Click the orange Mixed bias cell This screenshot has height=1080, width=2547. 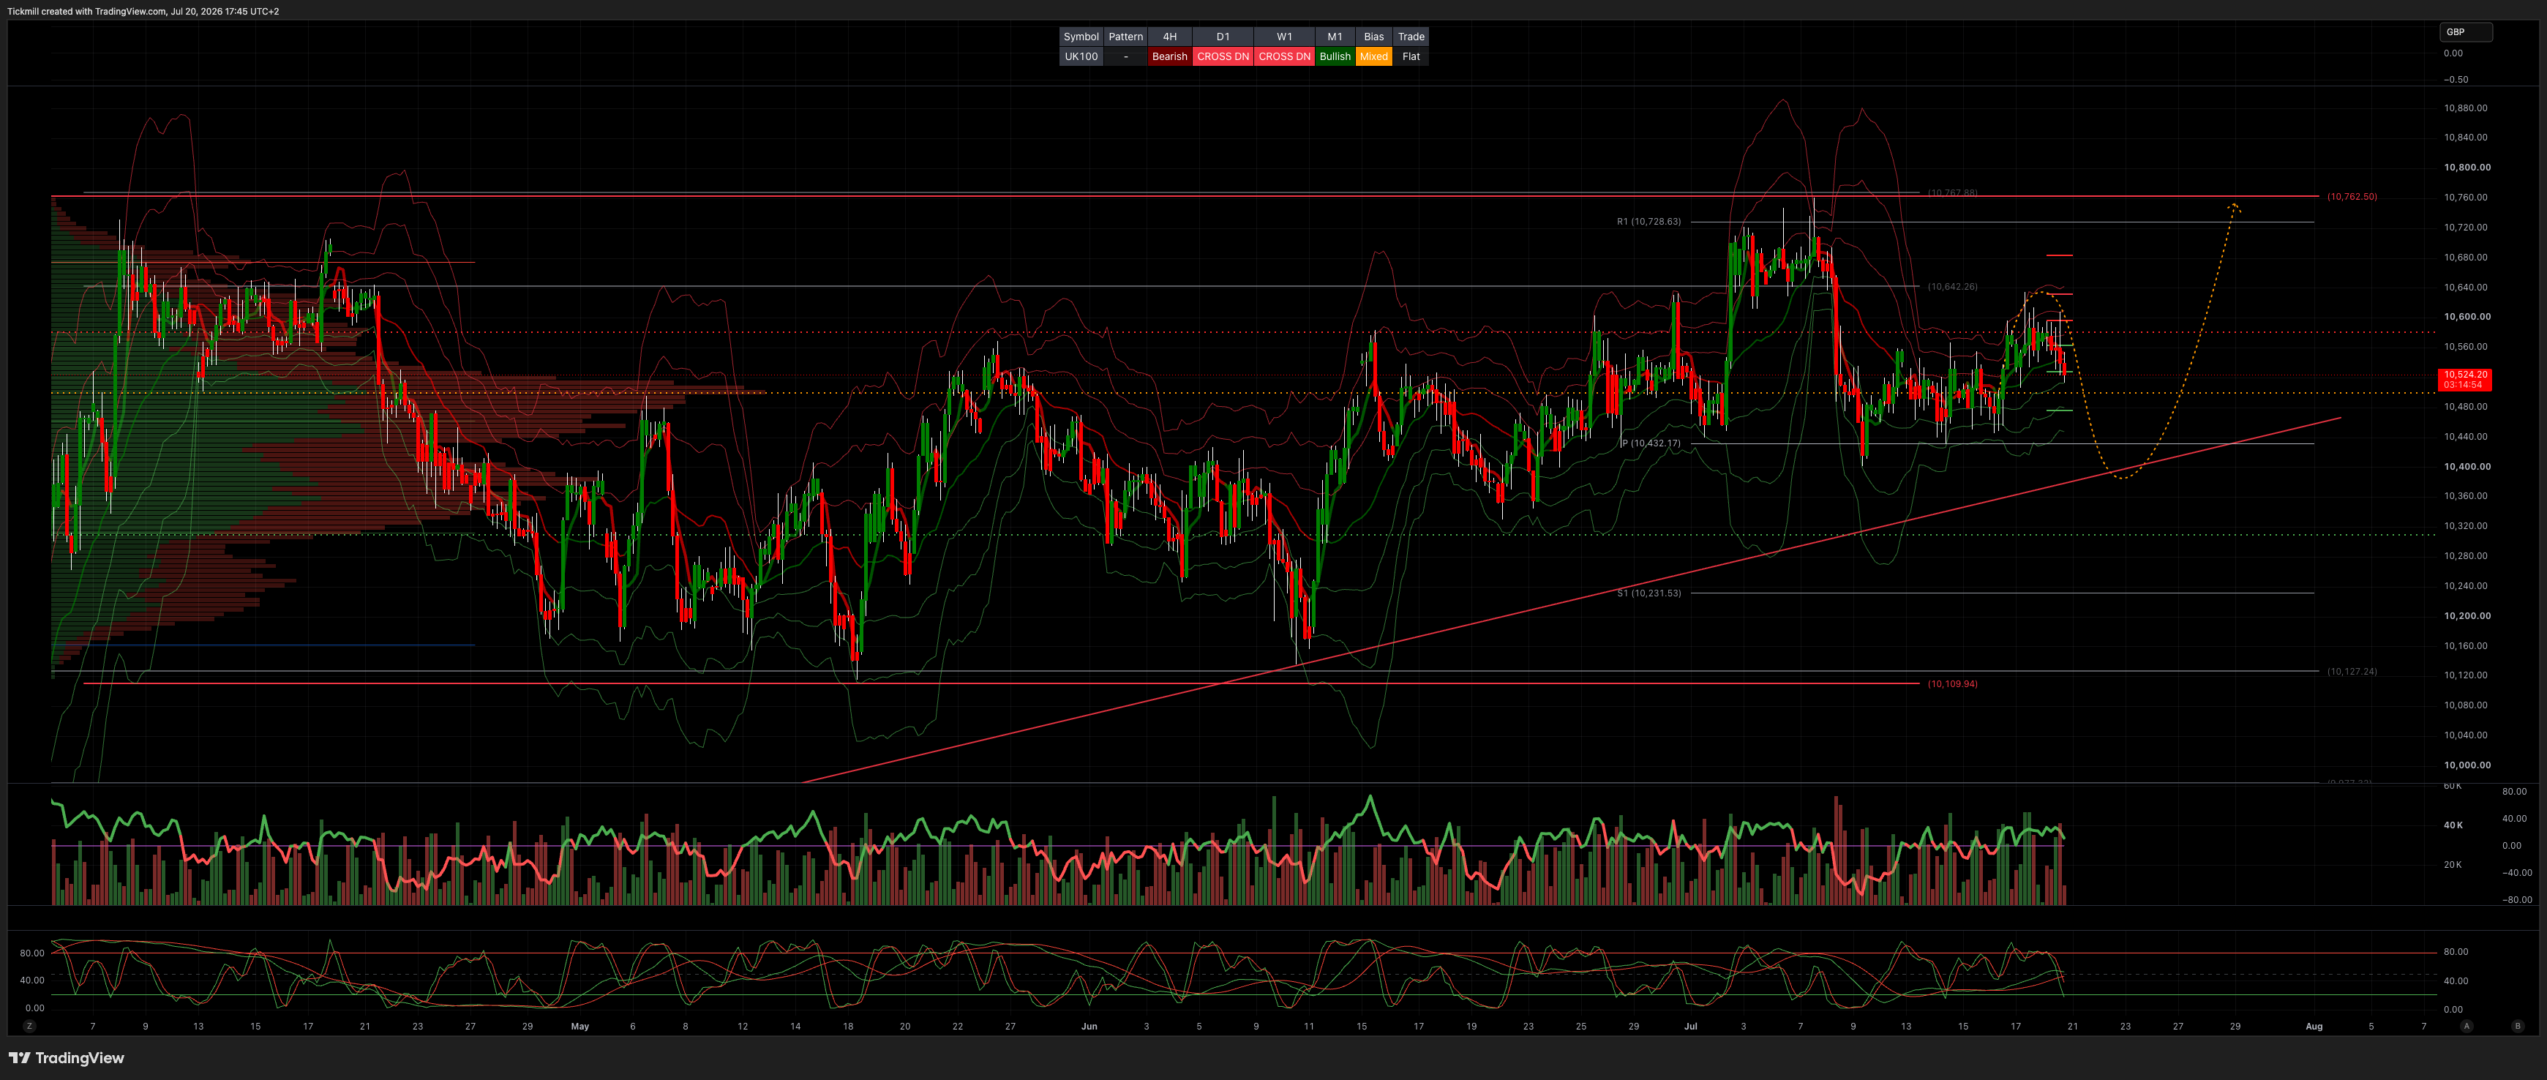click(x=1373, y=56)
